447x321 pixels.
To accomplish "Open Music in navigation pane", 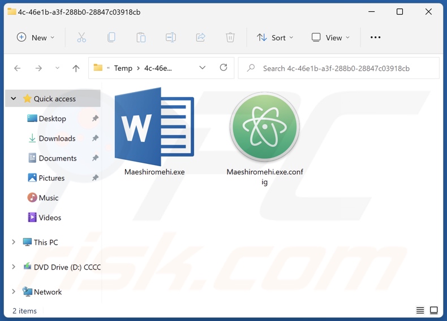I will (49, 198).
